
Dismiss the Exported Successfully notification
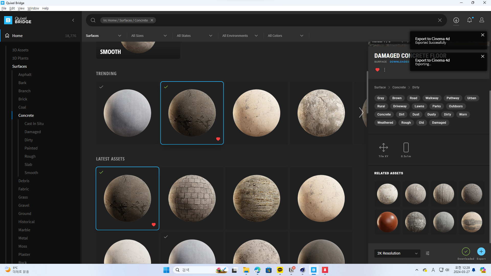tap(483, 35)
